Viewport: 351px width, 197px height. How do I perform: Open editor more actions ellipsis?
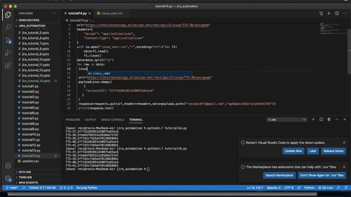344,13
